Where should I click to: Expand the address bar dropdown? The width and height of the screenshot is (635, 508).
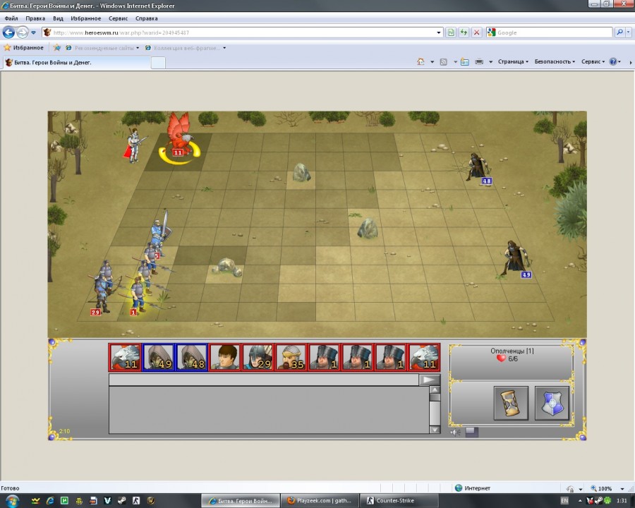(x=439, y=32)
